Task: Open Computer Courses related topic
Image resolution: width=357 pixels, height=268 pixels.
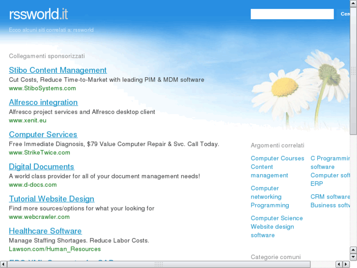Action: 277,158
